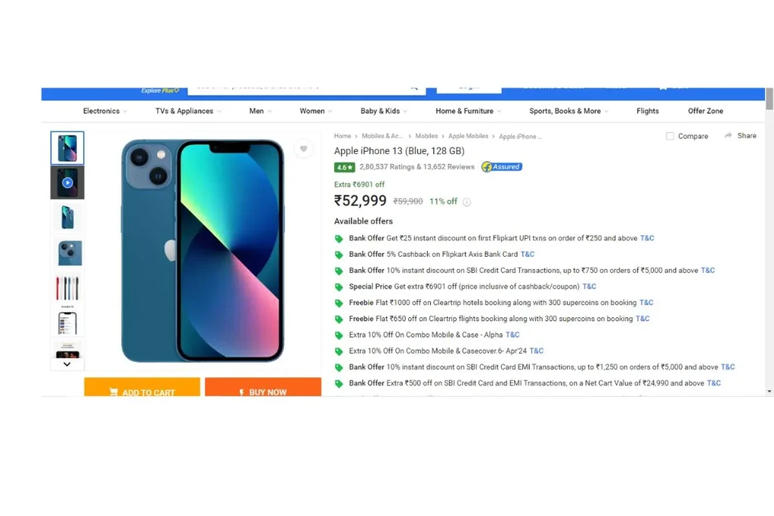The height and width of the screenshot is (516, 774).
Task: Open the Offer Zone menu item
Action: pos(705,111)
